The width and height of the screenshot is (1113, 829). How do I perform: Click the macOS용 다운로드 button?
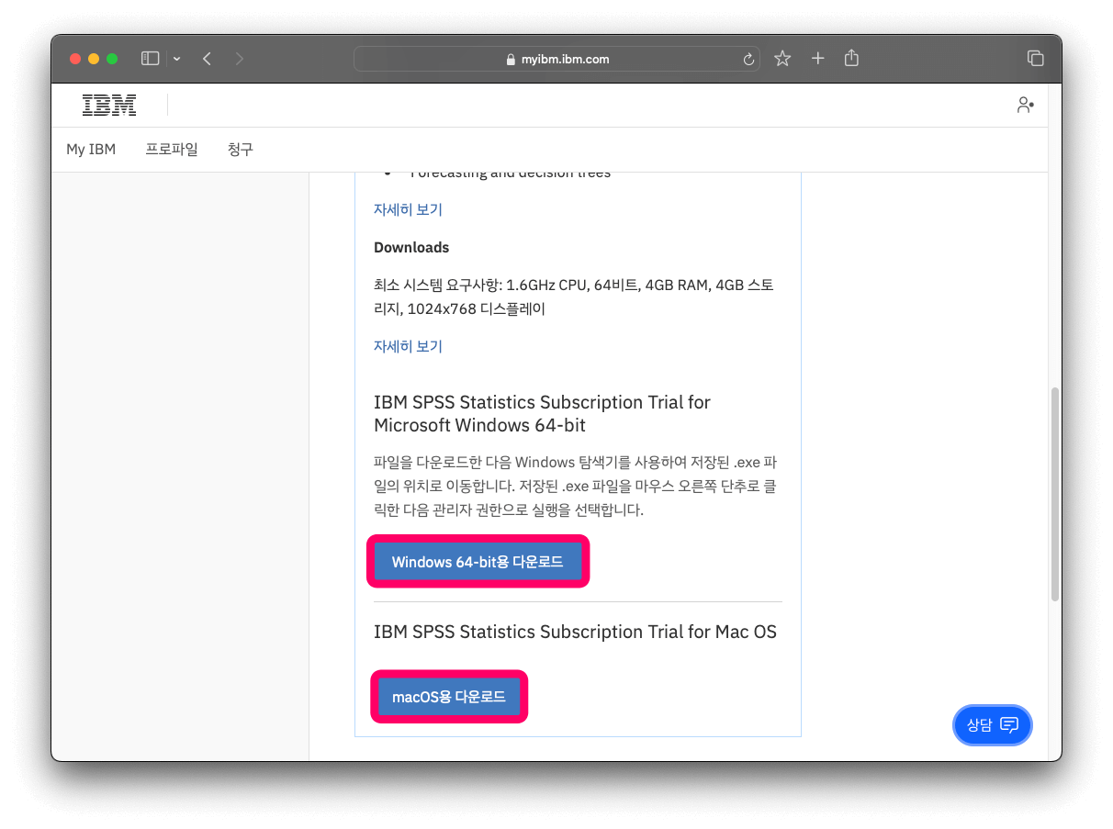pyautogui.click(x=449, y=697)
